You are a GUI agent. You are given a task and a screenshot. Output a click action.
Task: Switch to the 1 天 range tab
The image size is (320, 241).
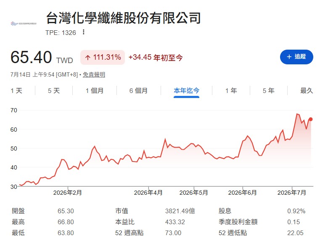pos(16,90)
